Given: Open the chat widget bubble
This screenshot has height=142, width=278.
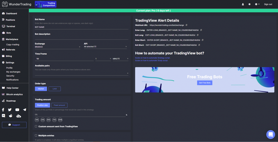Looking at the screenshot, I should click(x=271, y=135).
